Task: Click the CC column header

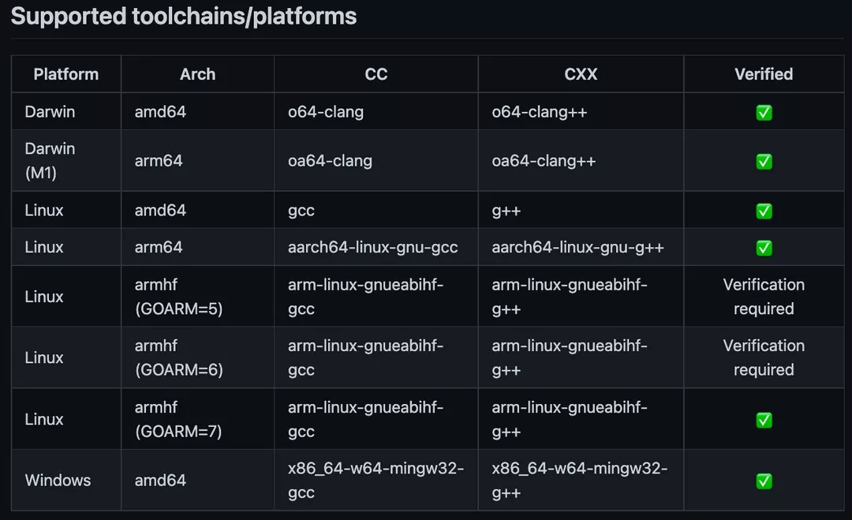Action: click(376, 74)
